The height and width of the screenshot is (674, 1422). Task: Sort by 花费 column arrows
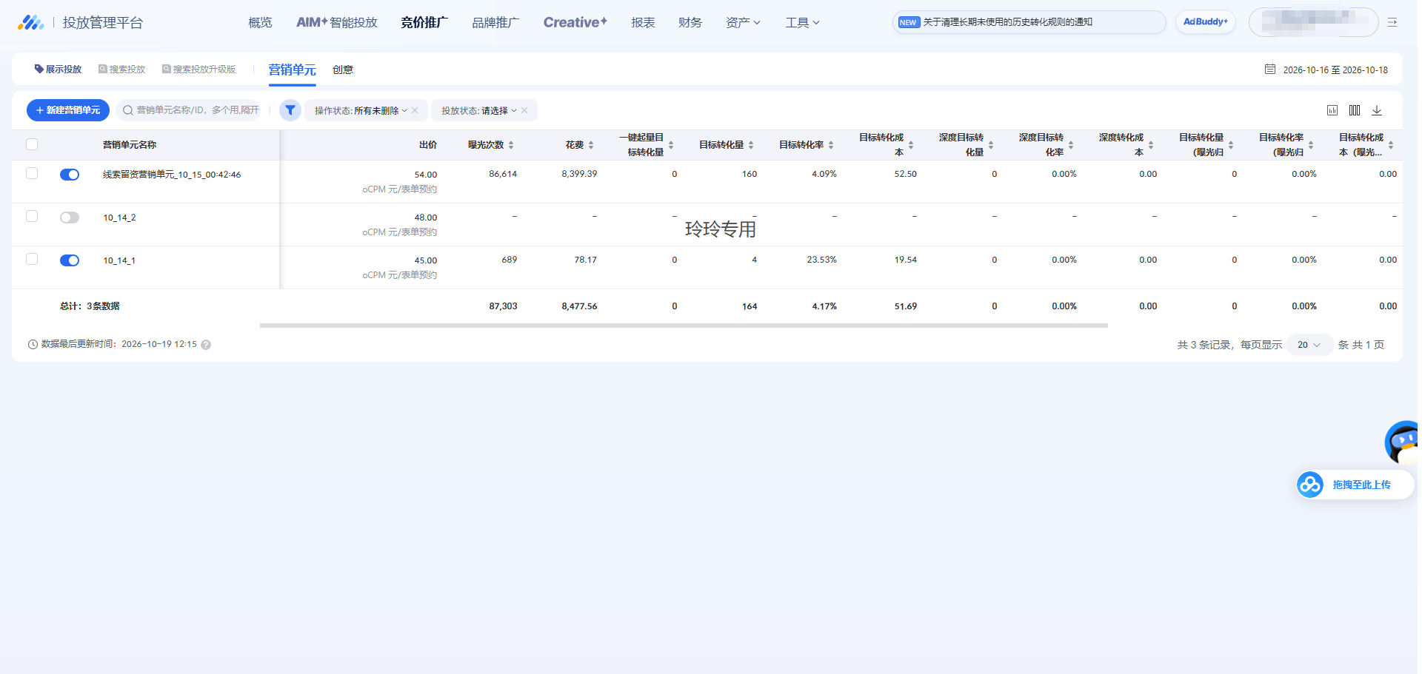[x=591, y=145]
